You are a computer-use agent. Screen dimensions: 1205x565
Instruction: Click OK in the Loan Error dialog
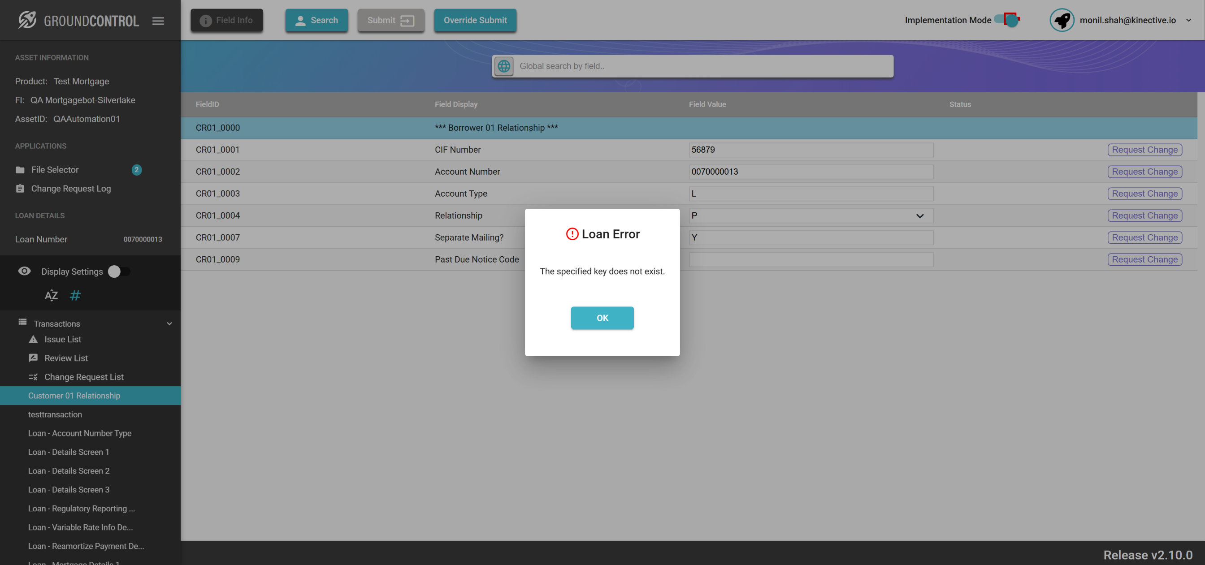[602, 318]
